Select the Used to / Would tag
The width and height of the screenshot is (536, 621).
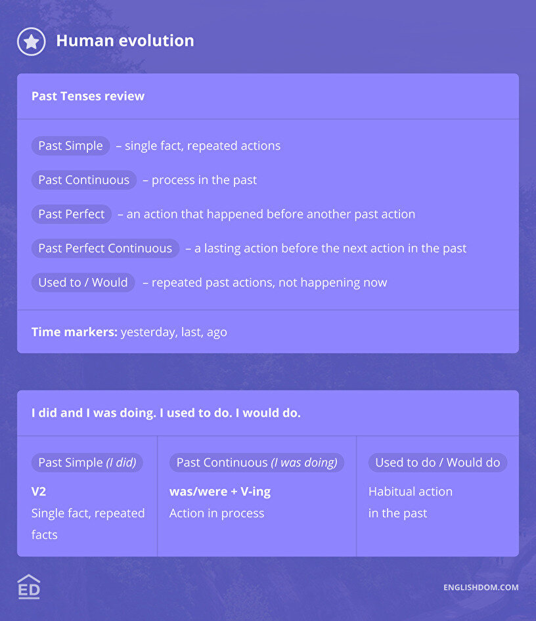[x=83, y=282]
